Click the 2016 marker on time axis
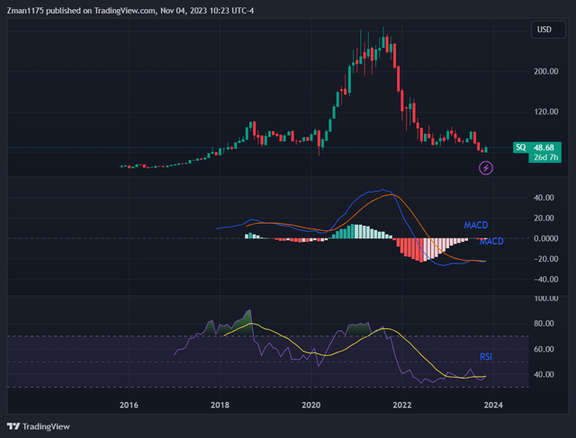 (x=129, y=406)
